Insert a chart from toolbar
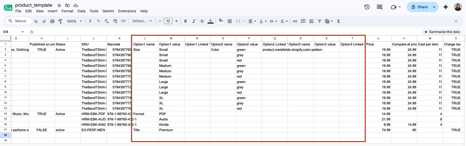The image size is (466, 146). pyautogui.click(x=311, y=21)
